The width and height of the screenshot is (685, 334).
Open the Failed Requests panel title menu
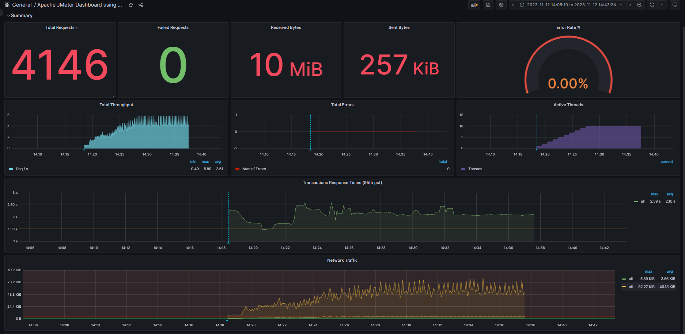(x=173, y=27)
